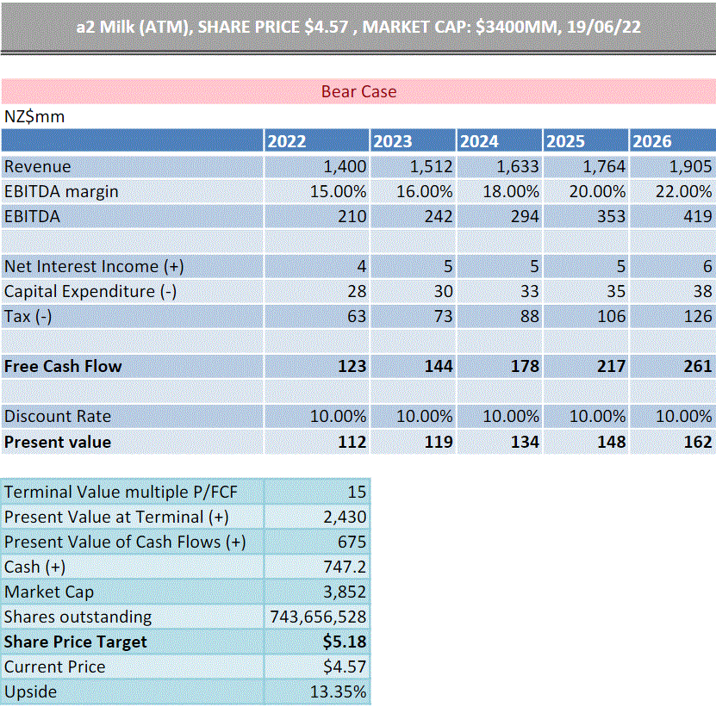The height and width of the screenshot is (707, 716).
Task: Select the title cell with a2 Milk share price
Action: [x=358, y=27]
